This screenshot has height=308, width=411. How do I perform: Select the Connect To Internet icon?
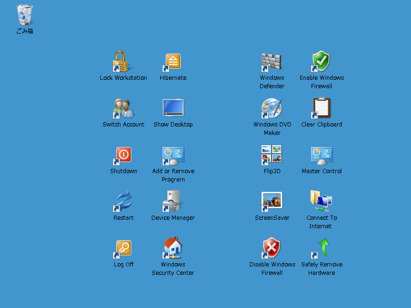point(321,201)
